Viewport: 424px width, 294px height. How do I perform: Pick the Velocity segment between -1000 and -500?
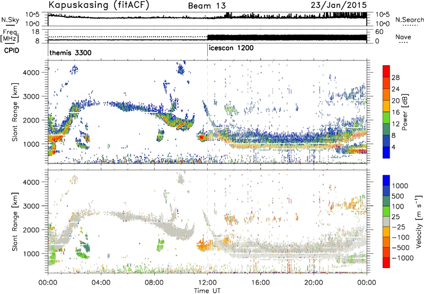[386, 252]
